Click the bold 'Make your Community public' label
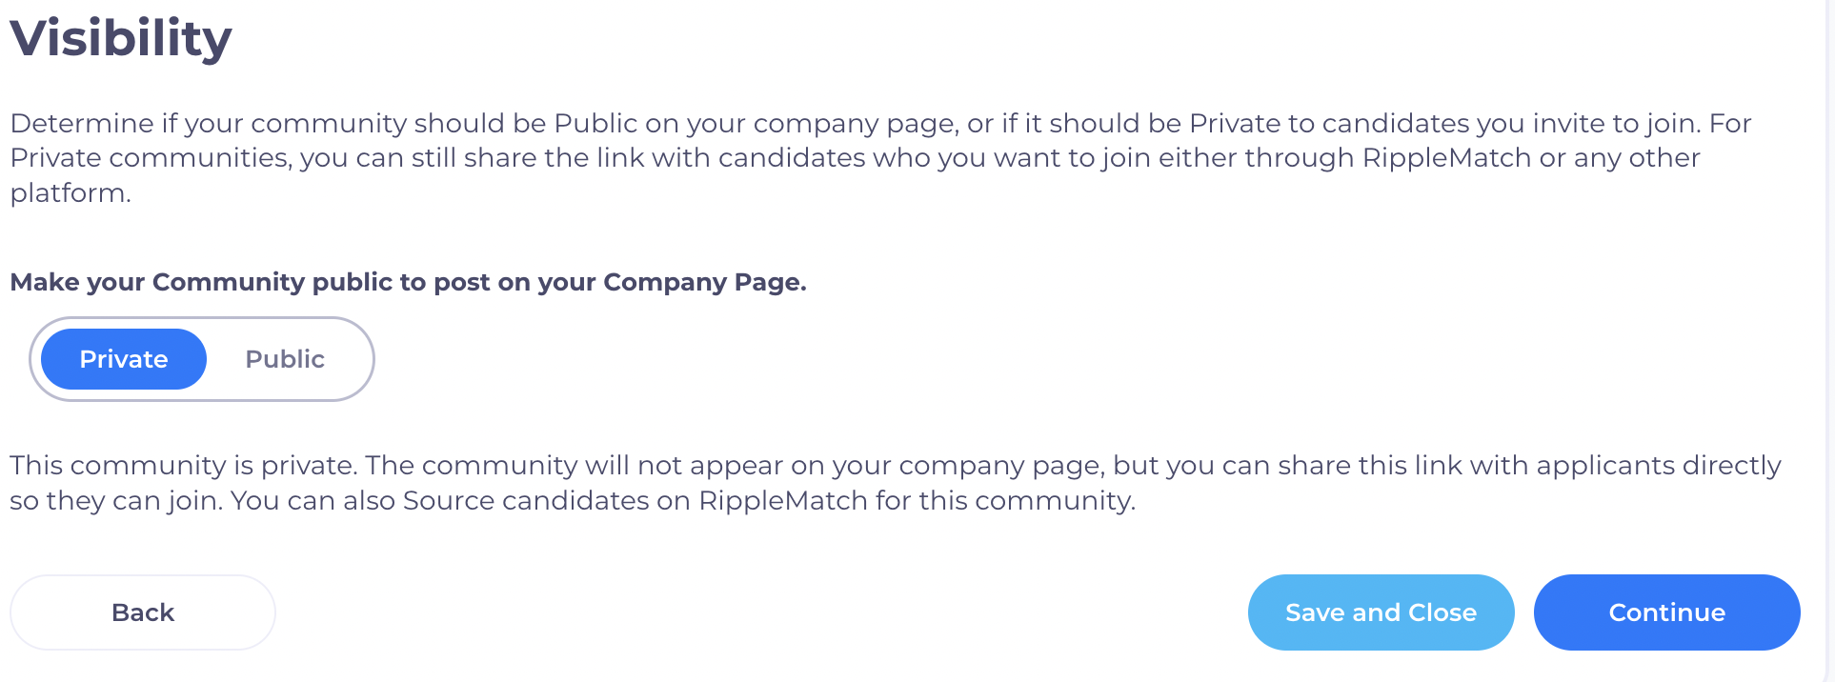 click(408, 282)
